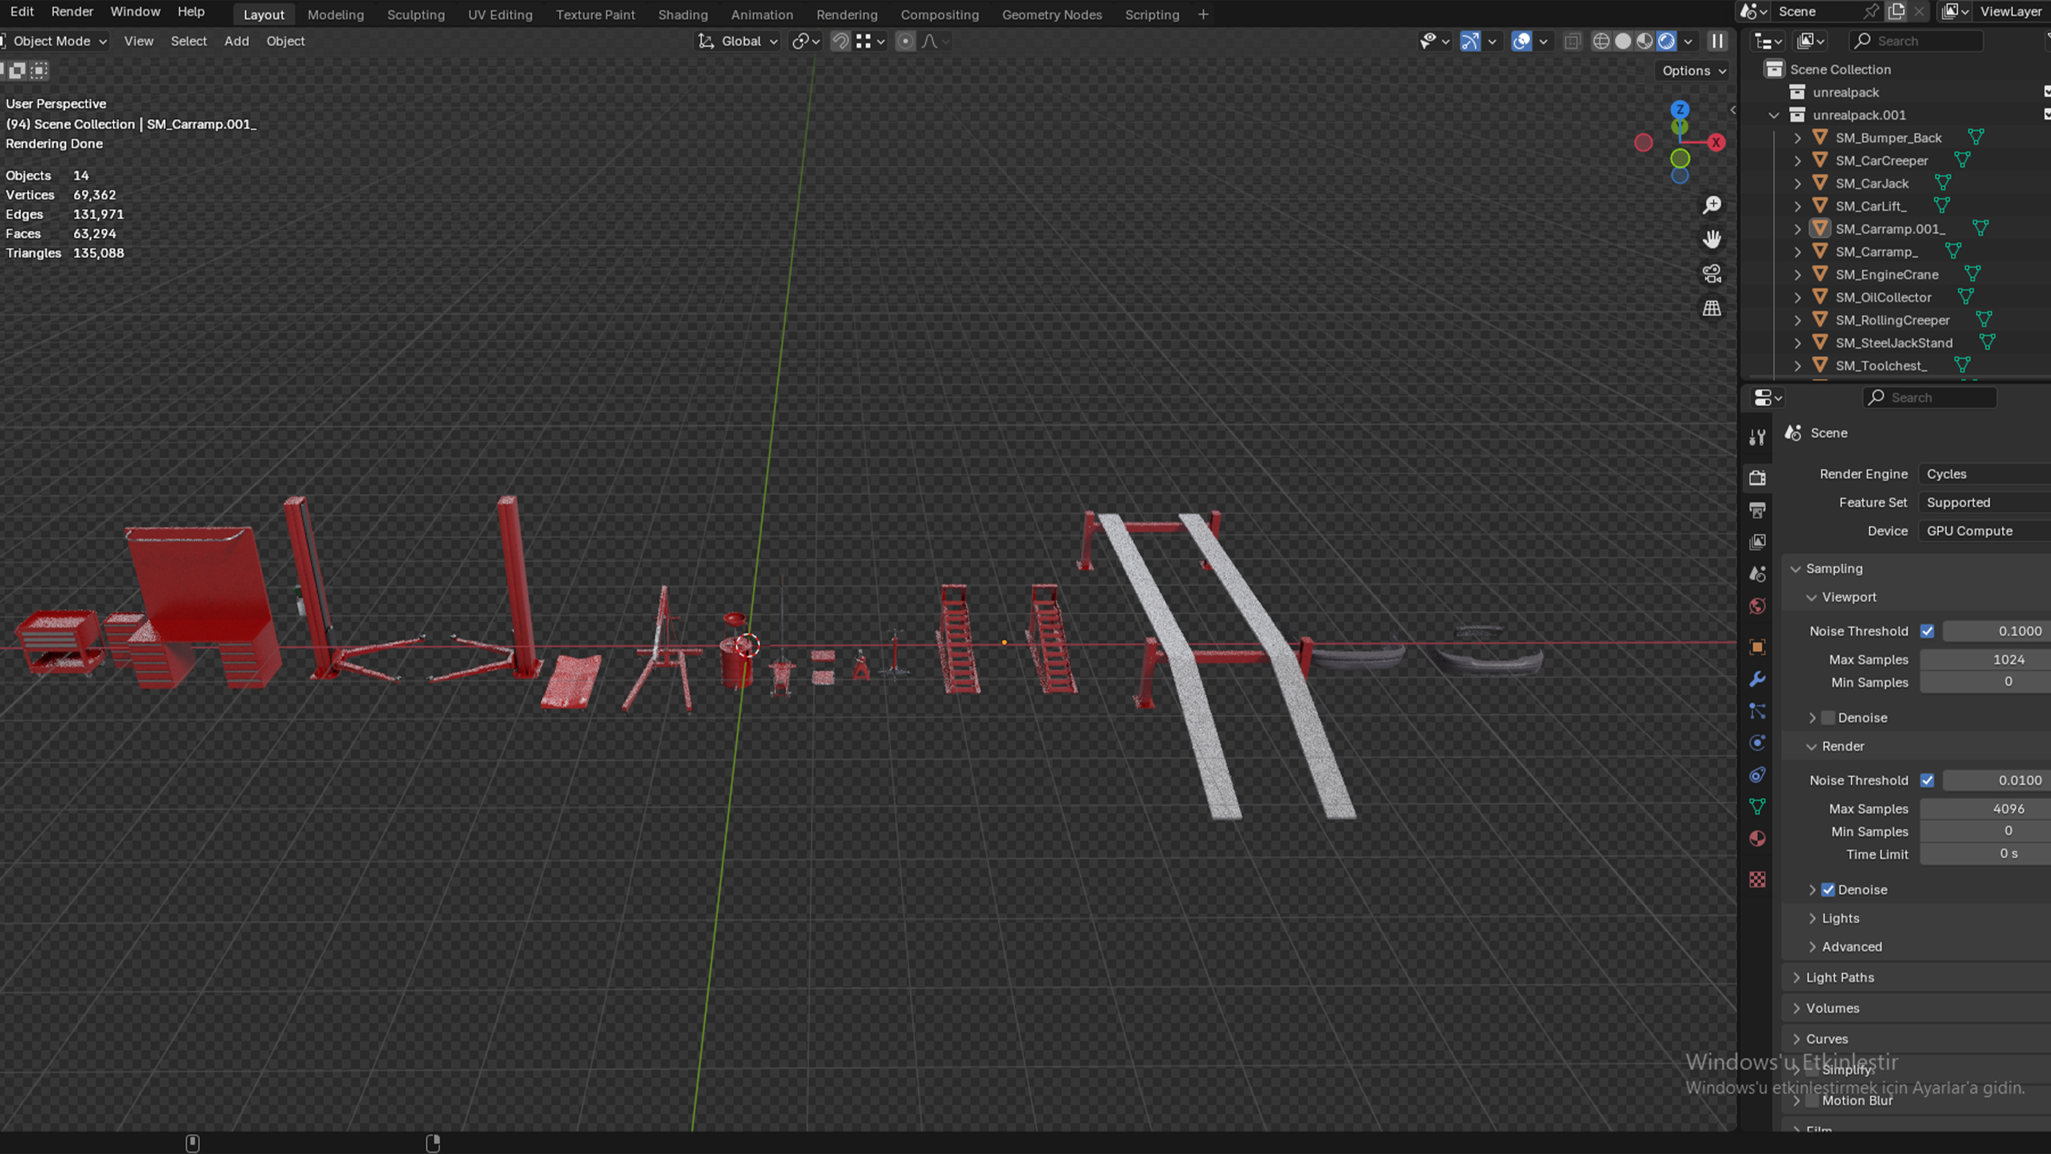Image resolution: width=2051 pixels, height=1154 pixels.
Task: Switch to the Shading workspace tab
Action: tap(683, 14)
